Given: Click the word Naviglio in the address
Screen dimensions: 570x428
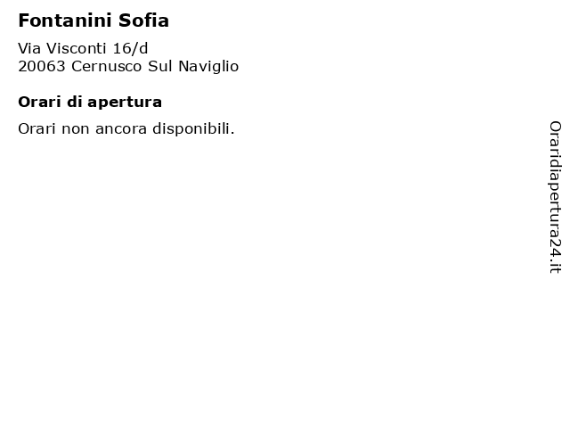Looking at the screenshot, I should tap(208, 67).
